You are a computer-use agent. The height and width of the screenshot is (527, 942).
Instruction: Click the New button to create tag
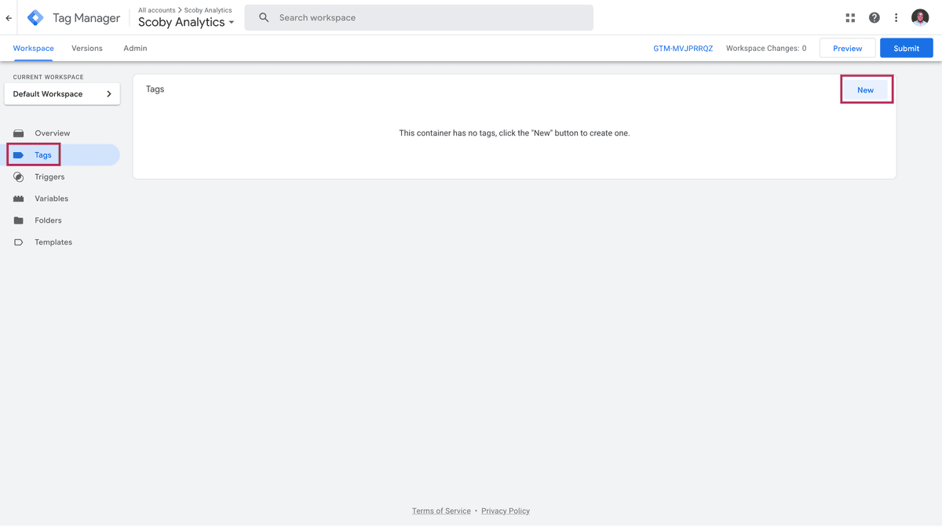tap(865, 90)
